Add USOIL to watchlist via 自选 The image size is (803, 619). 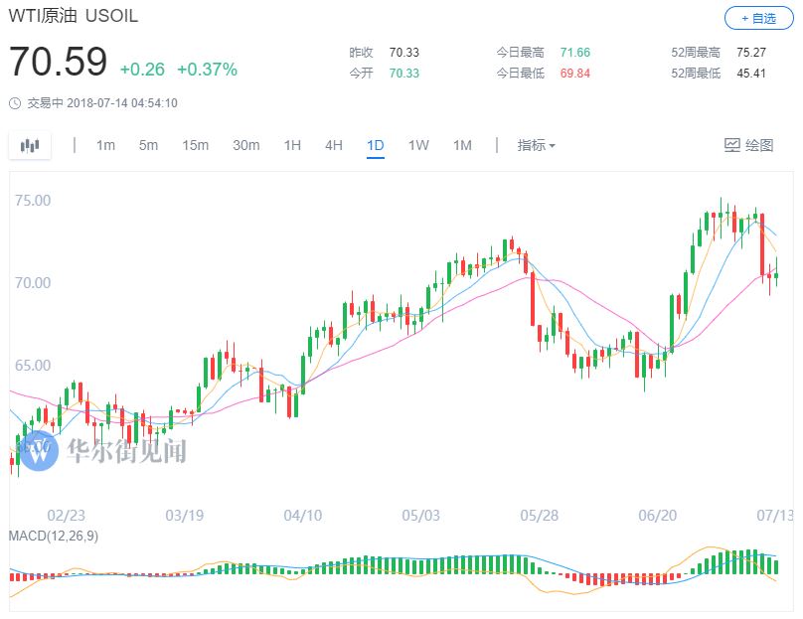(x=759, y=18)
